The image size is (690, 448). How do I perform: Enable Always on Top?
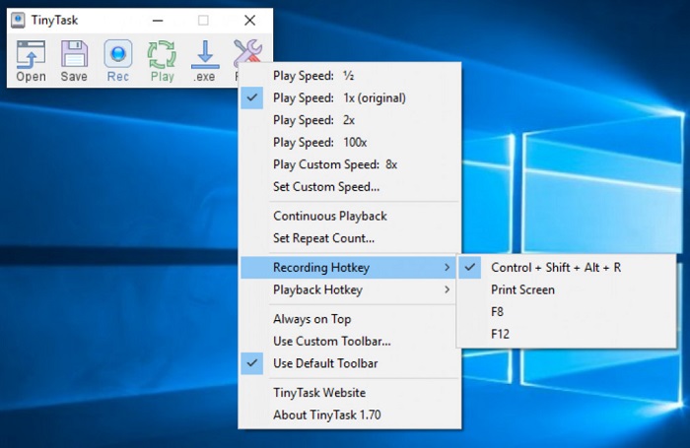[311, 319]
